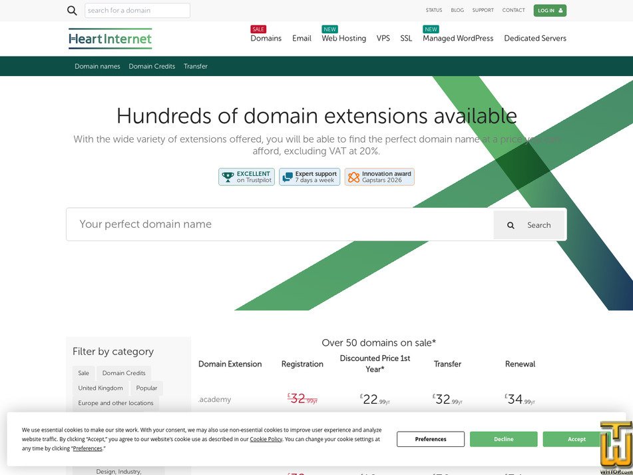Click the Domain Extension column header

click(230, 364)
